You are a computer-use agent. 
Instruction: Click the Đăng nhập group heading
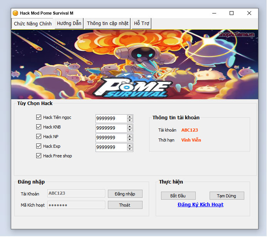31,182
